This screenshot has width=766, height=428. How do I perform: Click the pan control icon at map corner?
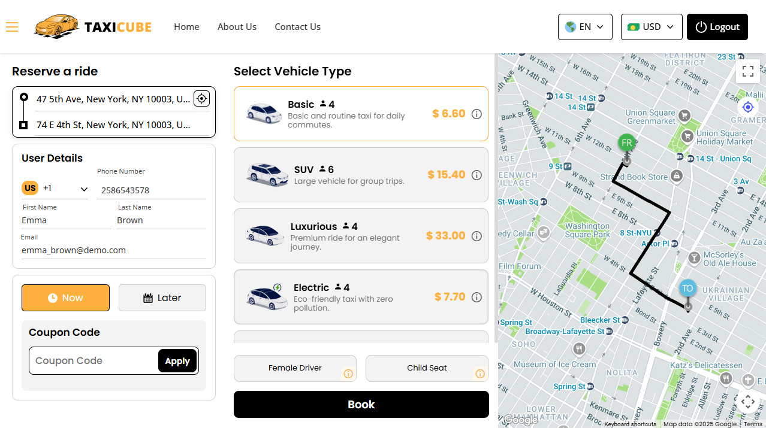[747, 402]
